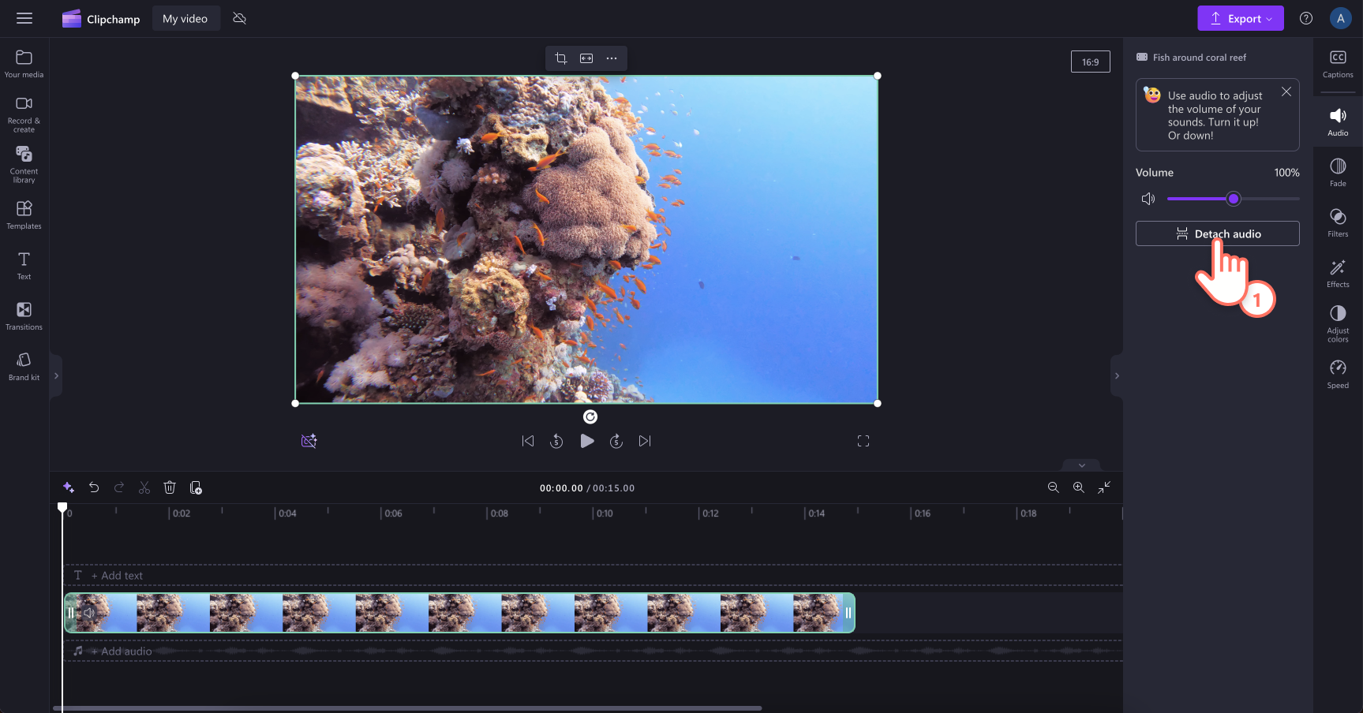The image size is (1363, 713).
Task: Play the video preview
Action: (587, 441)
